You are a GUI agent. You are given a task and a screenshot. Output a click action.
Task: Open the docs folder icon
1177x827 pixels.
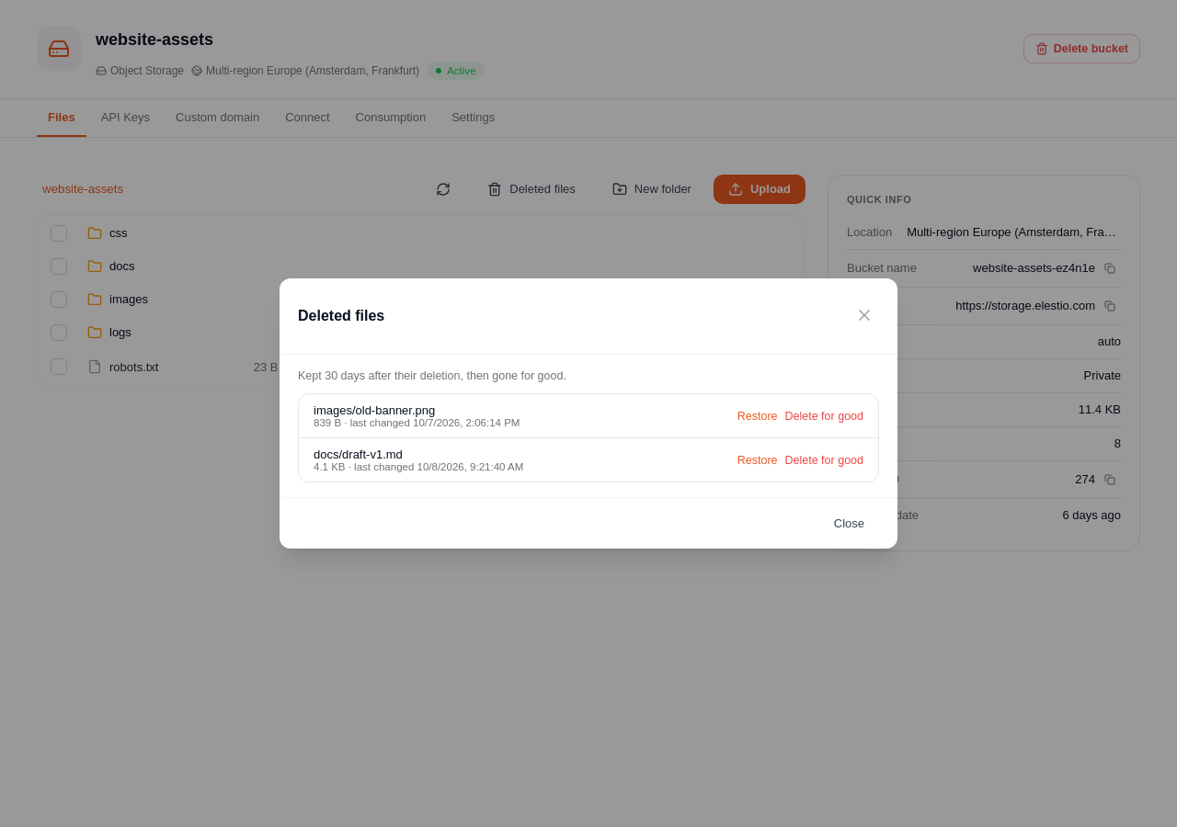coord(95,266)
